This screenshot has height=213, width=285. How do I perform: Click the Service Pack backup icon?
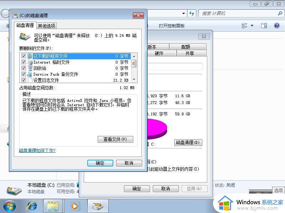coord(30,74)
